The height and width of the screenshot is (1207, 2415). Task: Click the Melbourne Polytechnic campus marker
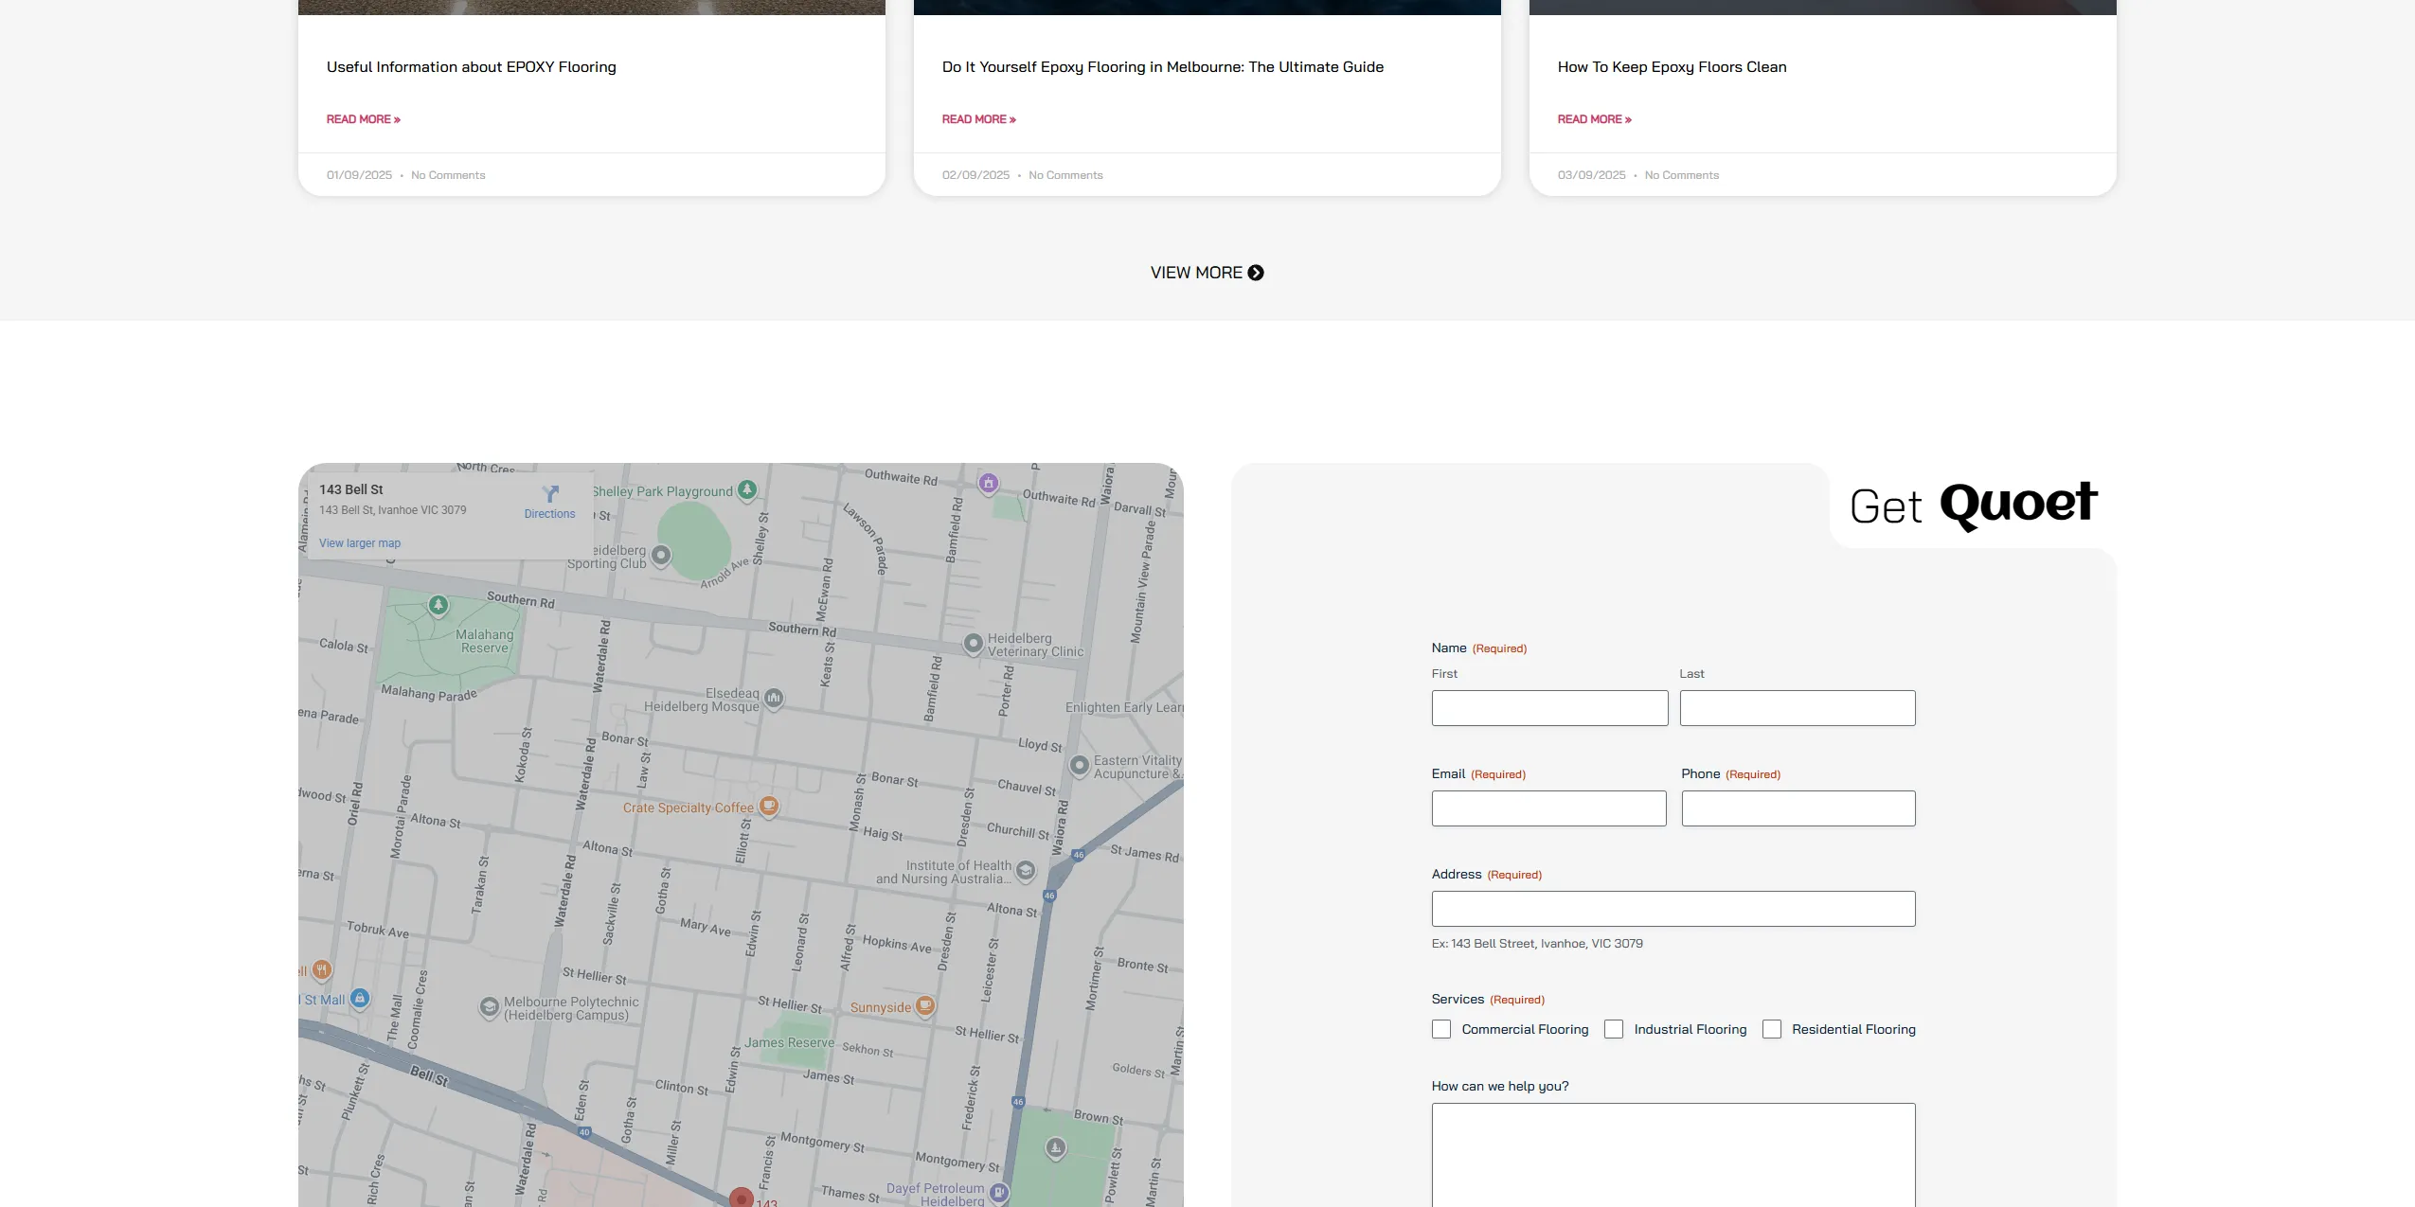point(490,1007)
